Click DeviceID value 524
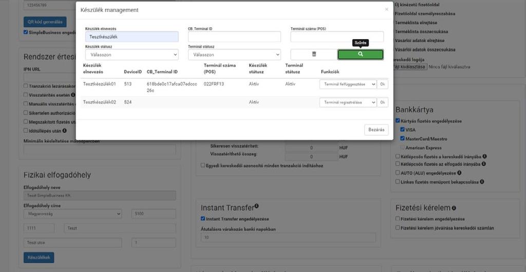This screenshot has width=526, height=272. [x=127, y=102]
